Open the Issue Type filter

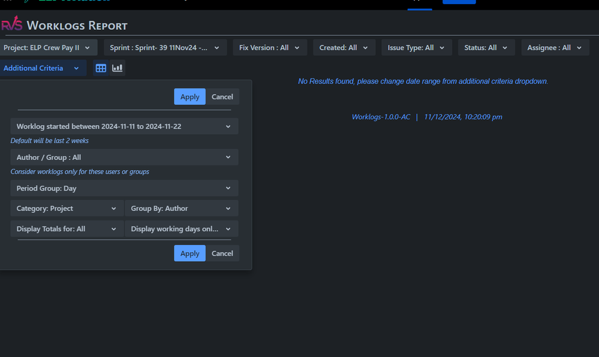[x=416, y=47]
